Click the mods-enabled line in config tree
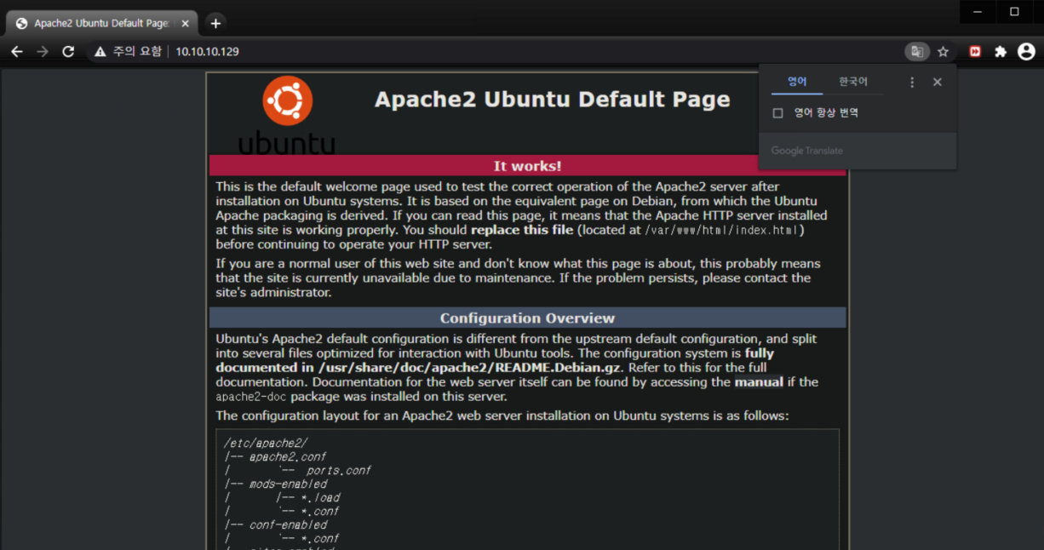Screen dimensions: 1044x550 tap(288, 484)
